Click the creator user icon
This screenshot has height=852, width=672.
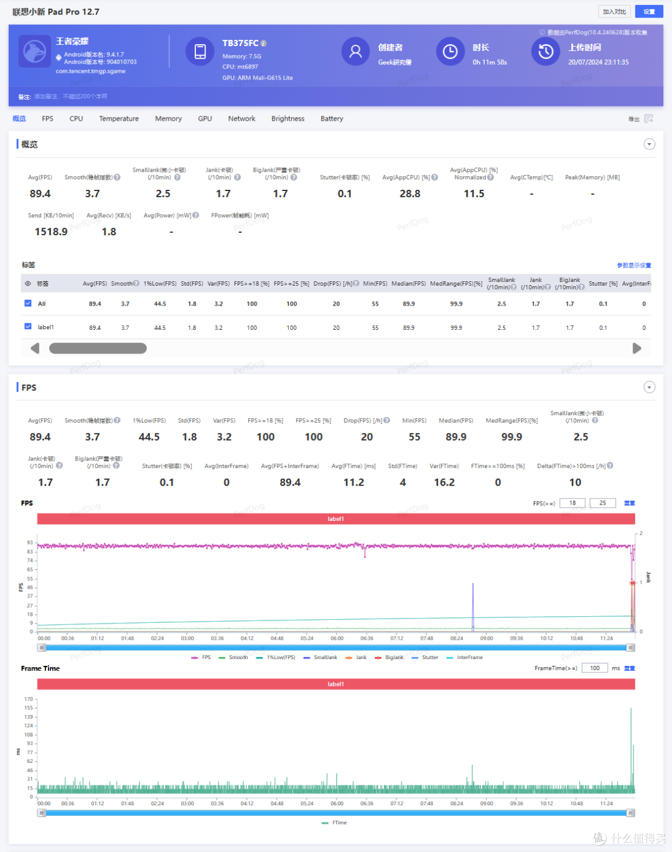355,51
